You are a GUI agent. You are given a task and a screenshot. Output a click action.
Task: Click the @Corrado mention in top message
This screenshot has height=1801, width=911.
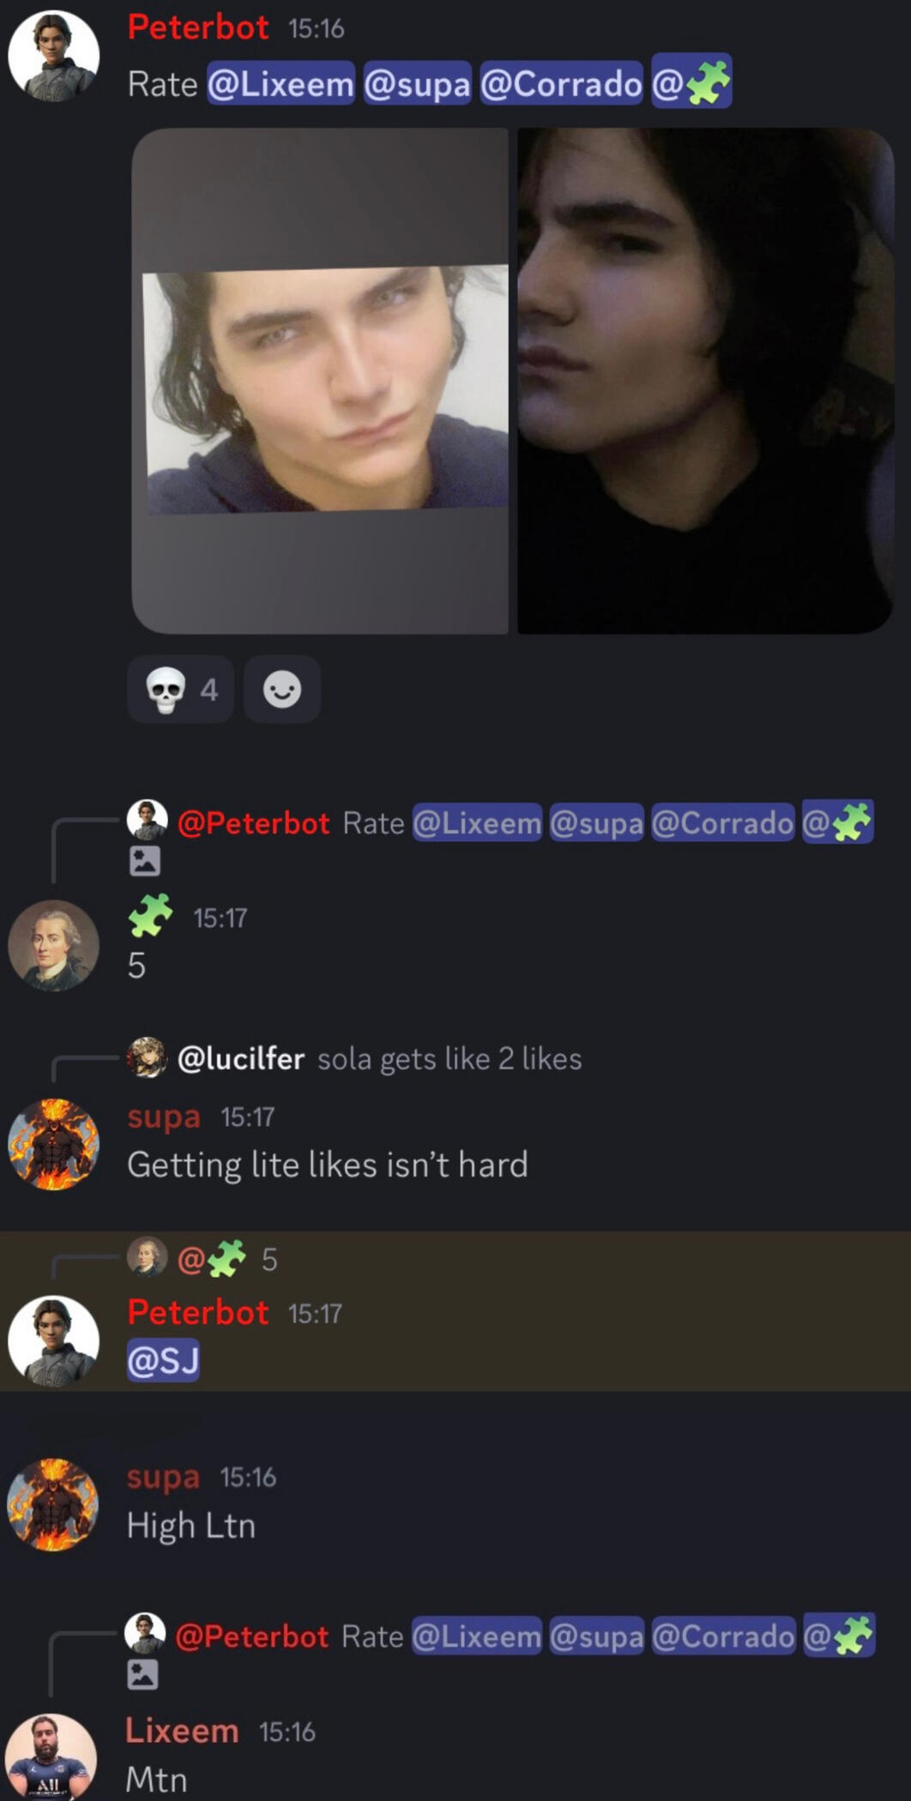[x=561, y=84]
